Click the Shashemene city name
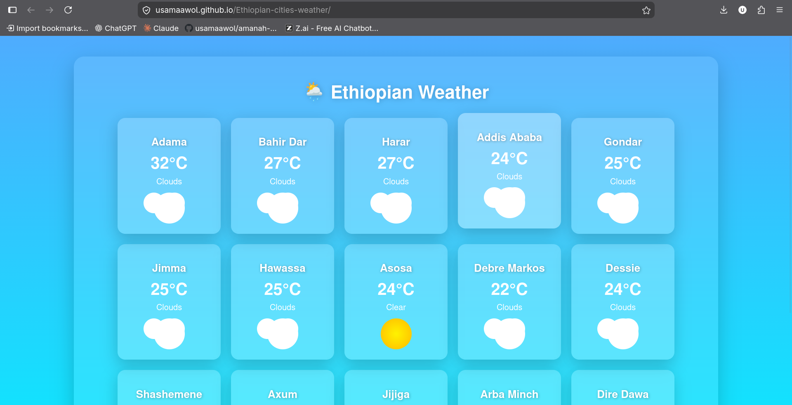 click(x=169, y=394)
